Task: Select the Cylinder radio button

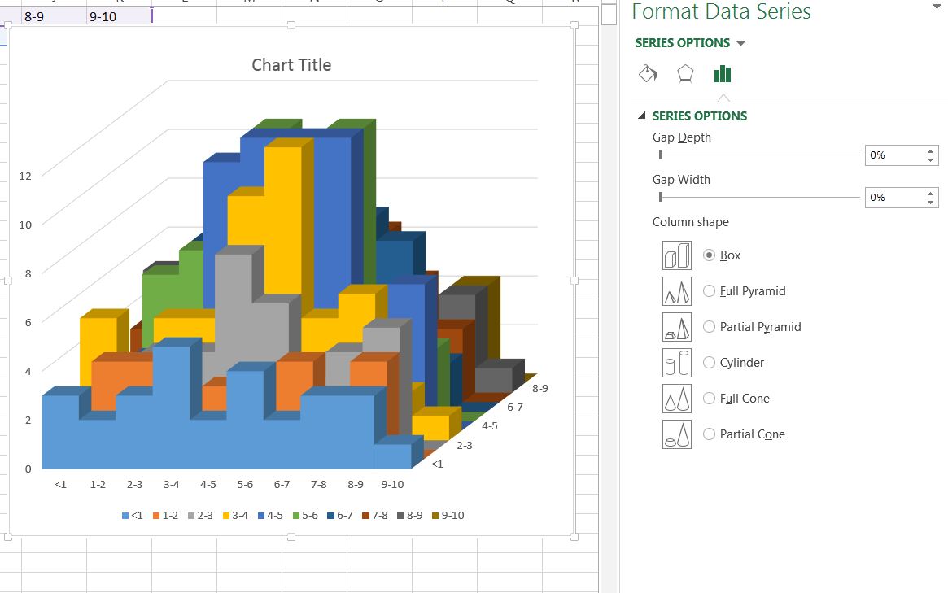Action: (710, 363)
